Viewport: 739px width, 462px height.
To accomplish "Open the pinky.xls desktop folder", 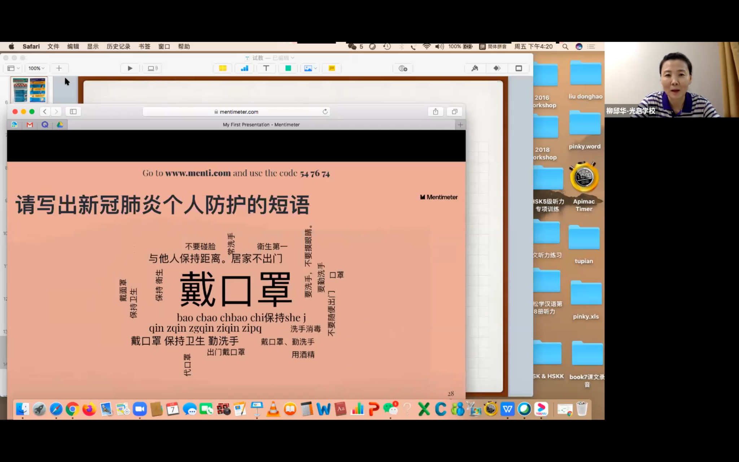I will coord(586,300).
